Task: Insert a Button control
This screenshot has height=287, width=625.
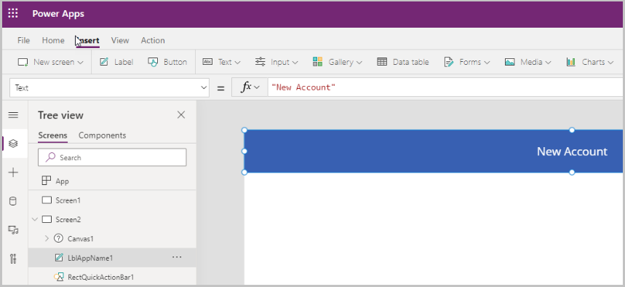Action: 167,62
